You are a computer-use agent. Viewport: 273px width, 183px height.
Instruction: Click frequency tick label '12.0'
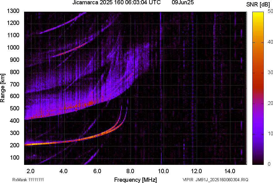coord(197,171)
